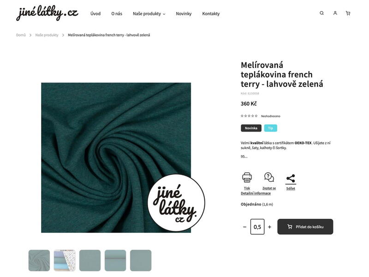
Task: Select the second thumbnail with patterned fabrics
Action: tap(65, 260)
